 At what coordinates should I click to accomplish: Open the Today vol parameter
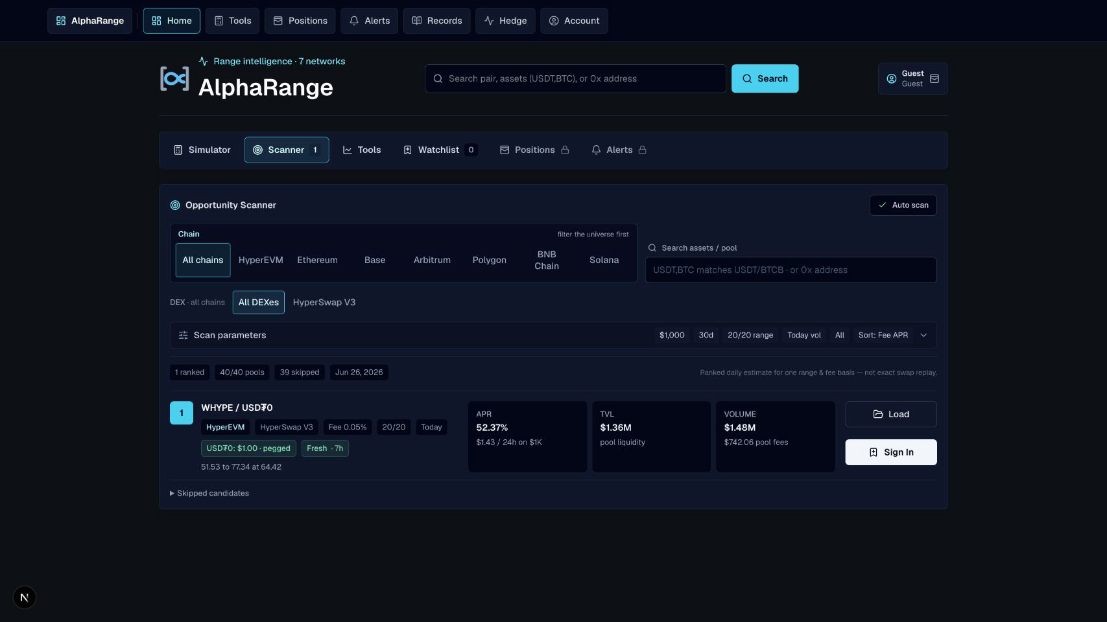pos(804,335)
